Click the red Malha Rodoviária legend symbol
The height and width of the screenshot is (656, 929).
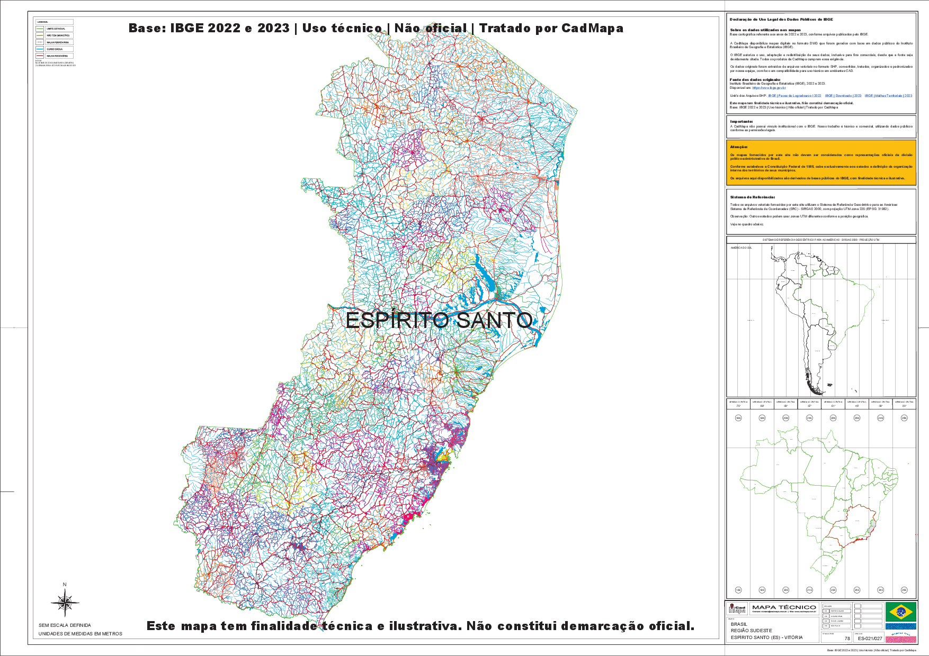coord(40,56)
